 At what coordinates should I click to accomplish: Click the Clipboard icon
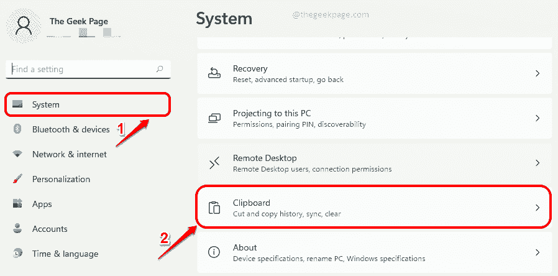pos(214,208)
